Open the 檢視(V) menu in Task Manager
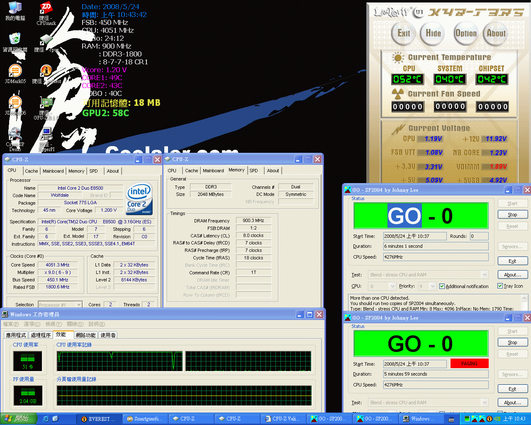 pos(54,324)
